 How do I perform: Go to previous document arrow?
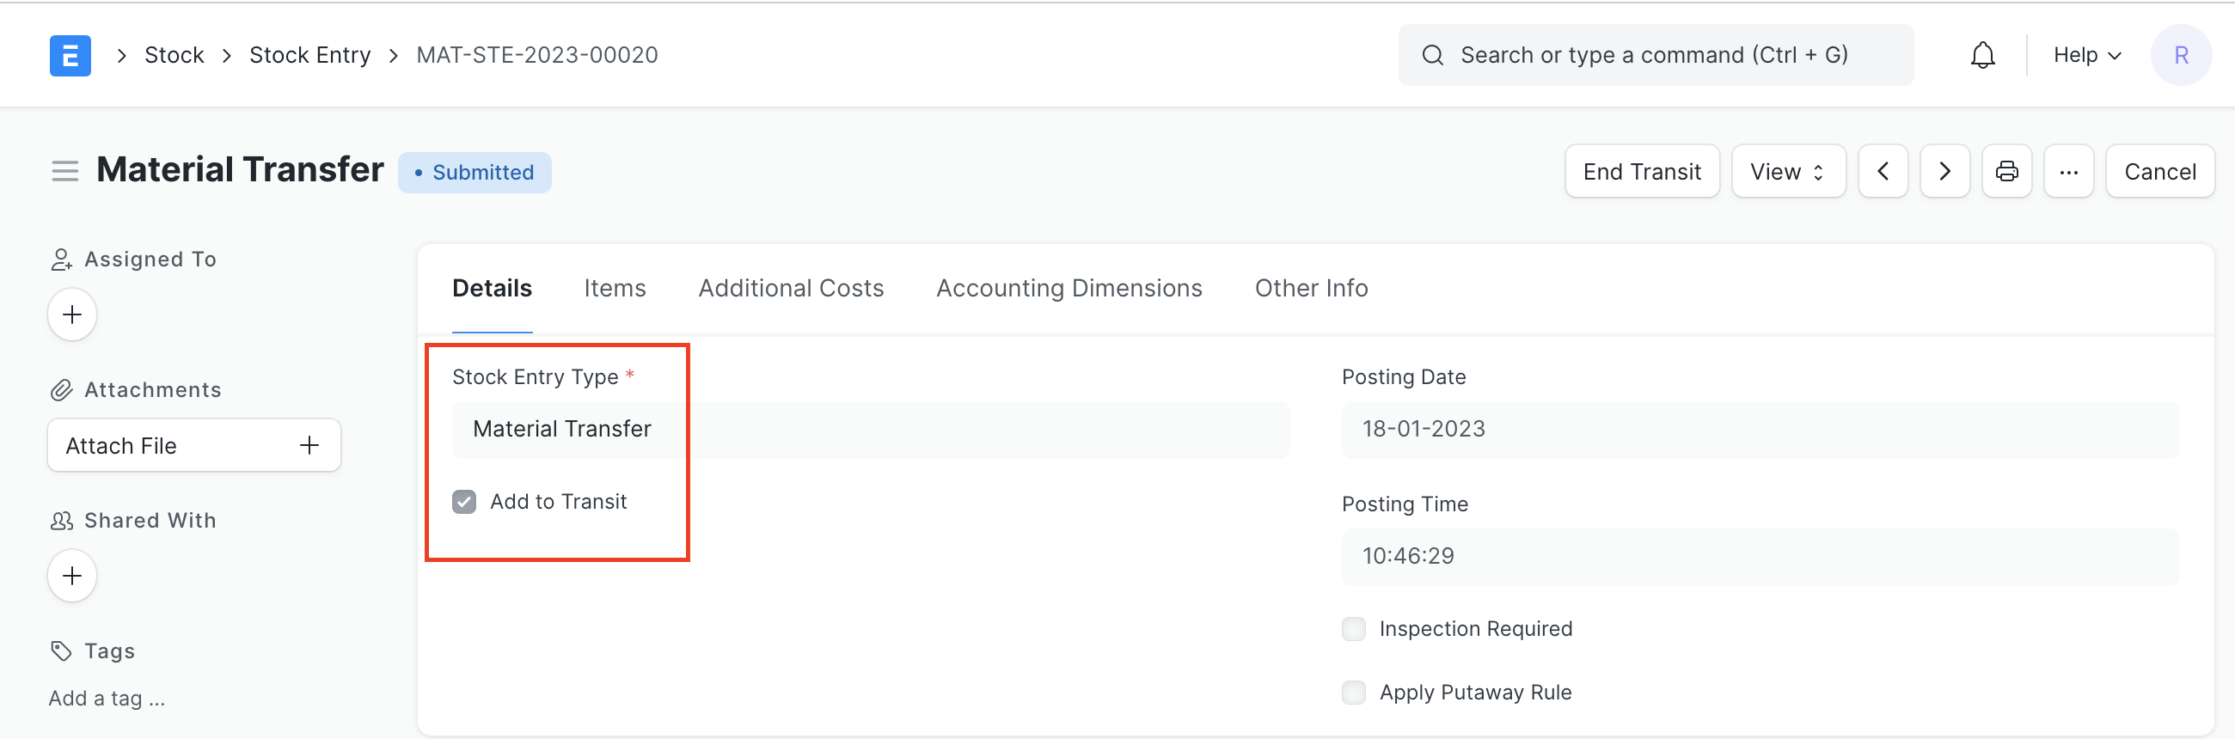1882,172
